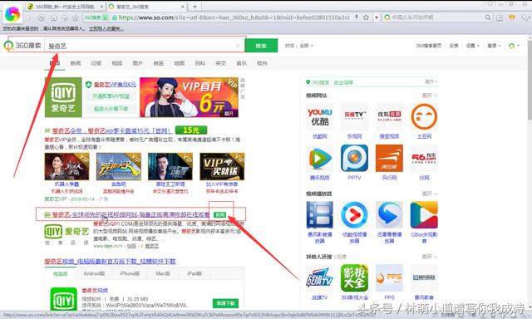
Task: Refresh the page with reload icon
Action: pyautogui.click(x=42, y=17)
